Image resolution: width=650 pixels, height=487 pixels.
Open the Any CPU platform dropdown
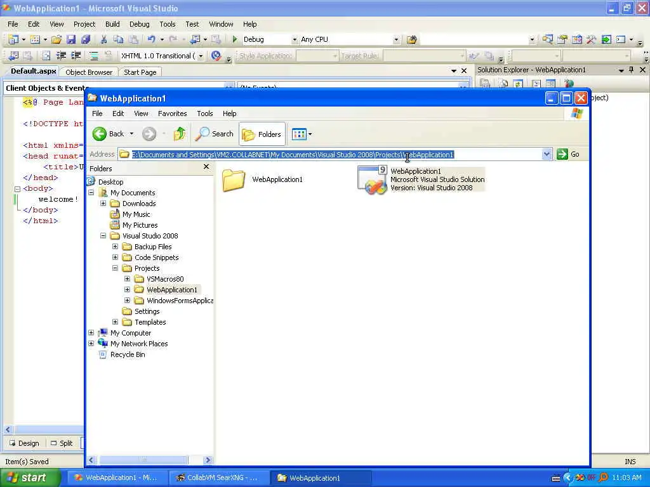point(396,40)
